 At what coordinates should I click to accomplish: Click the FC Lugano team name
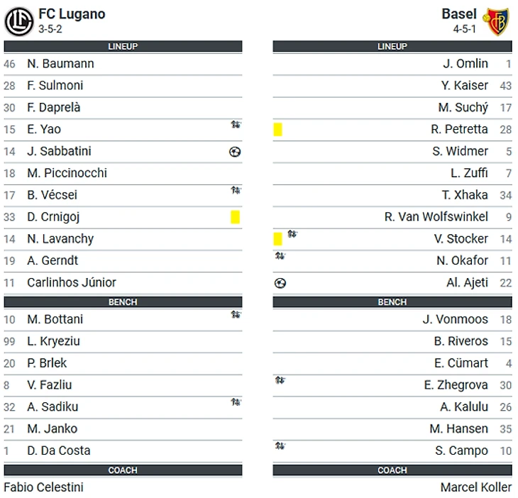coord(72,14)
